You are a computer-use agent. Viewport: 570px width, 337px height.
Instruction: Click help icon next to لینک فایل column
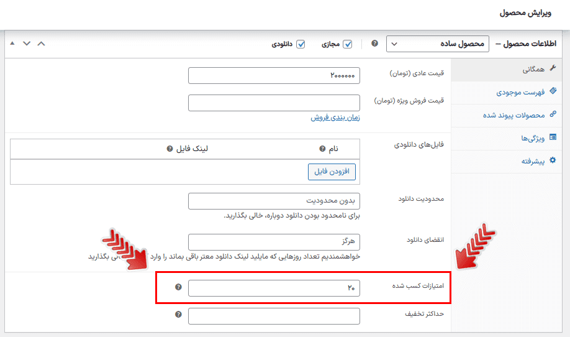[170, 149]
